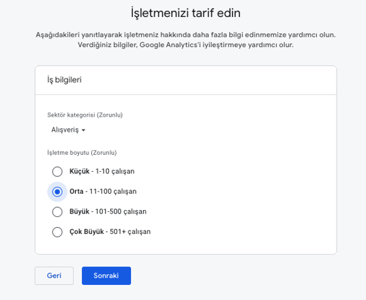Select the Küçük radio button circle
The image size is (366, 300).
57,172
